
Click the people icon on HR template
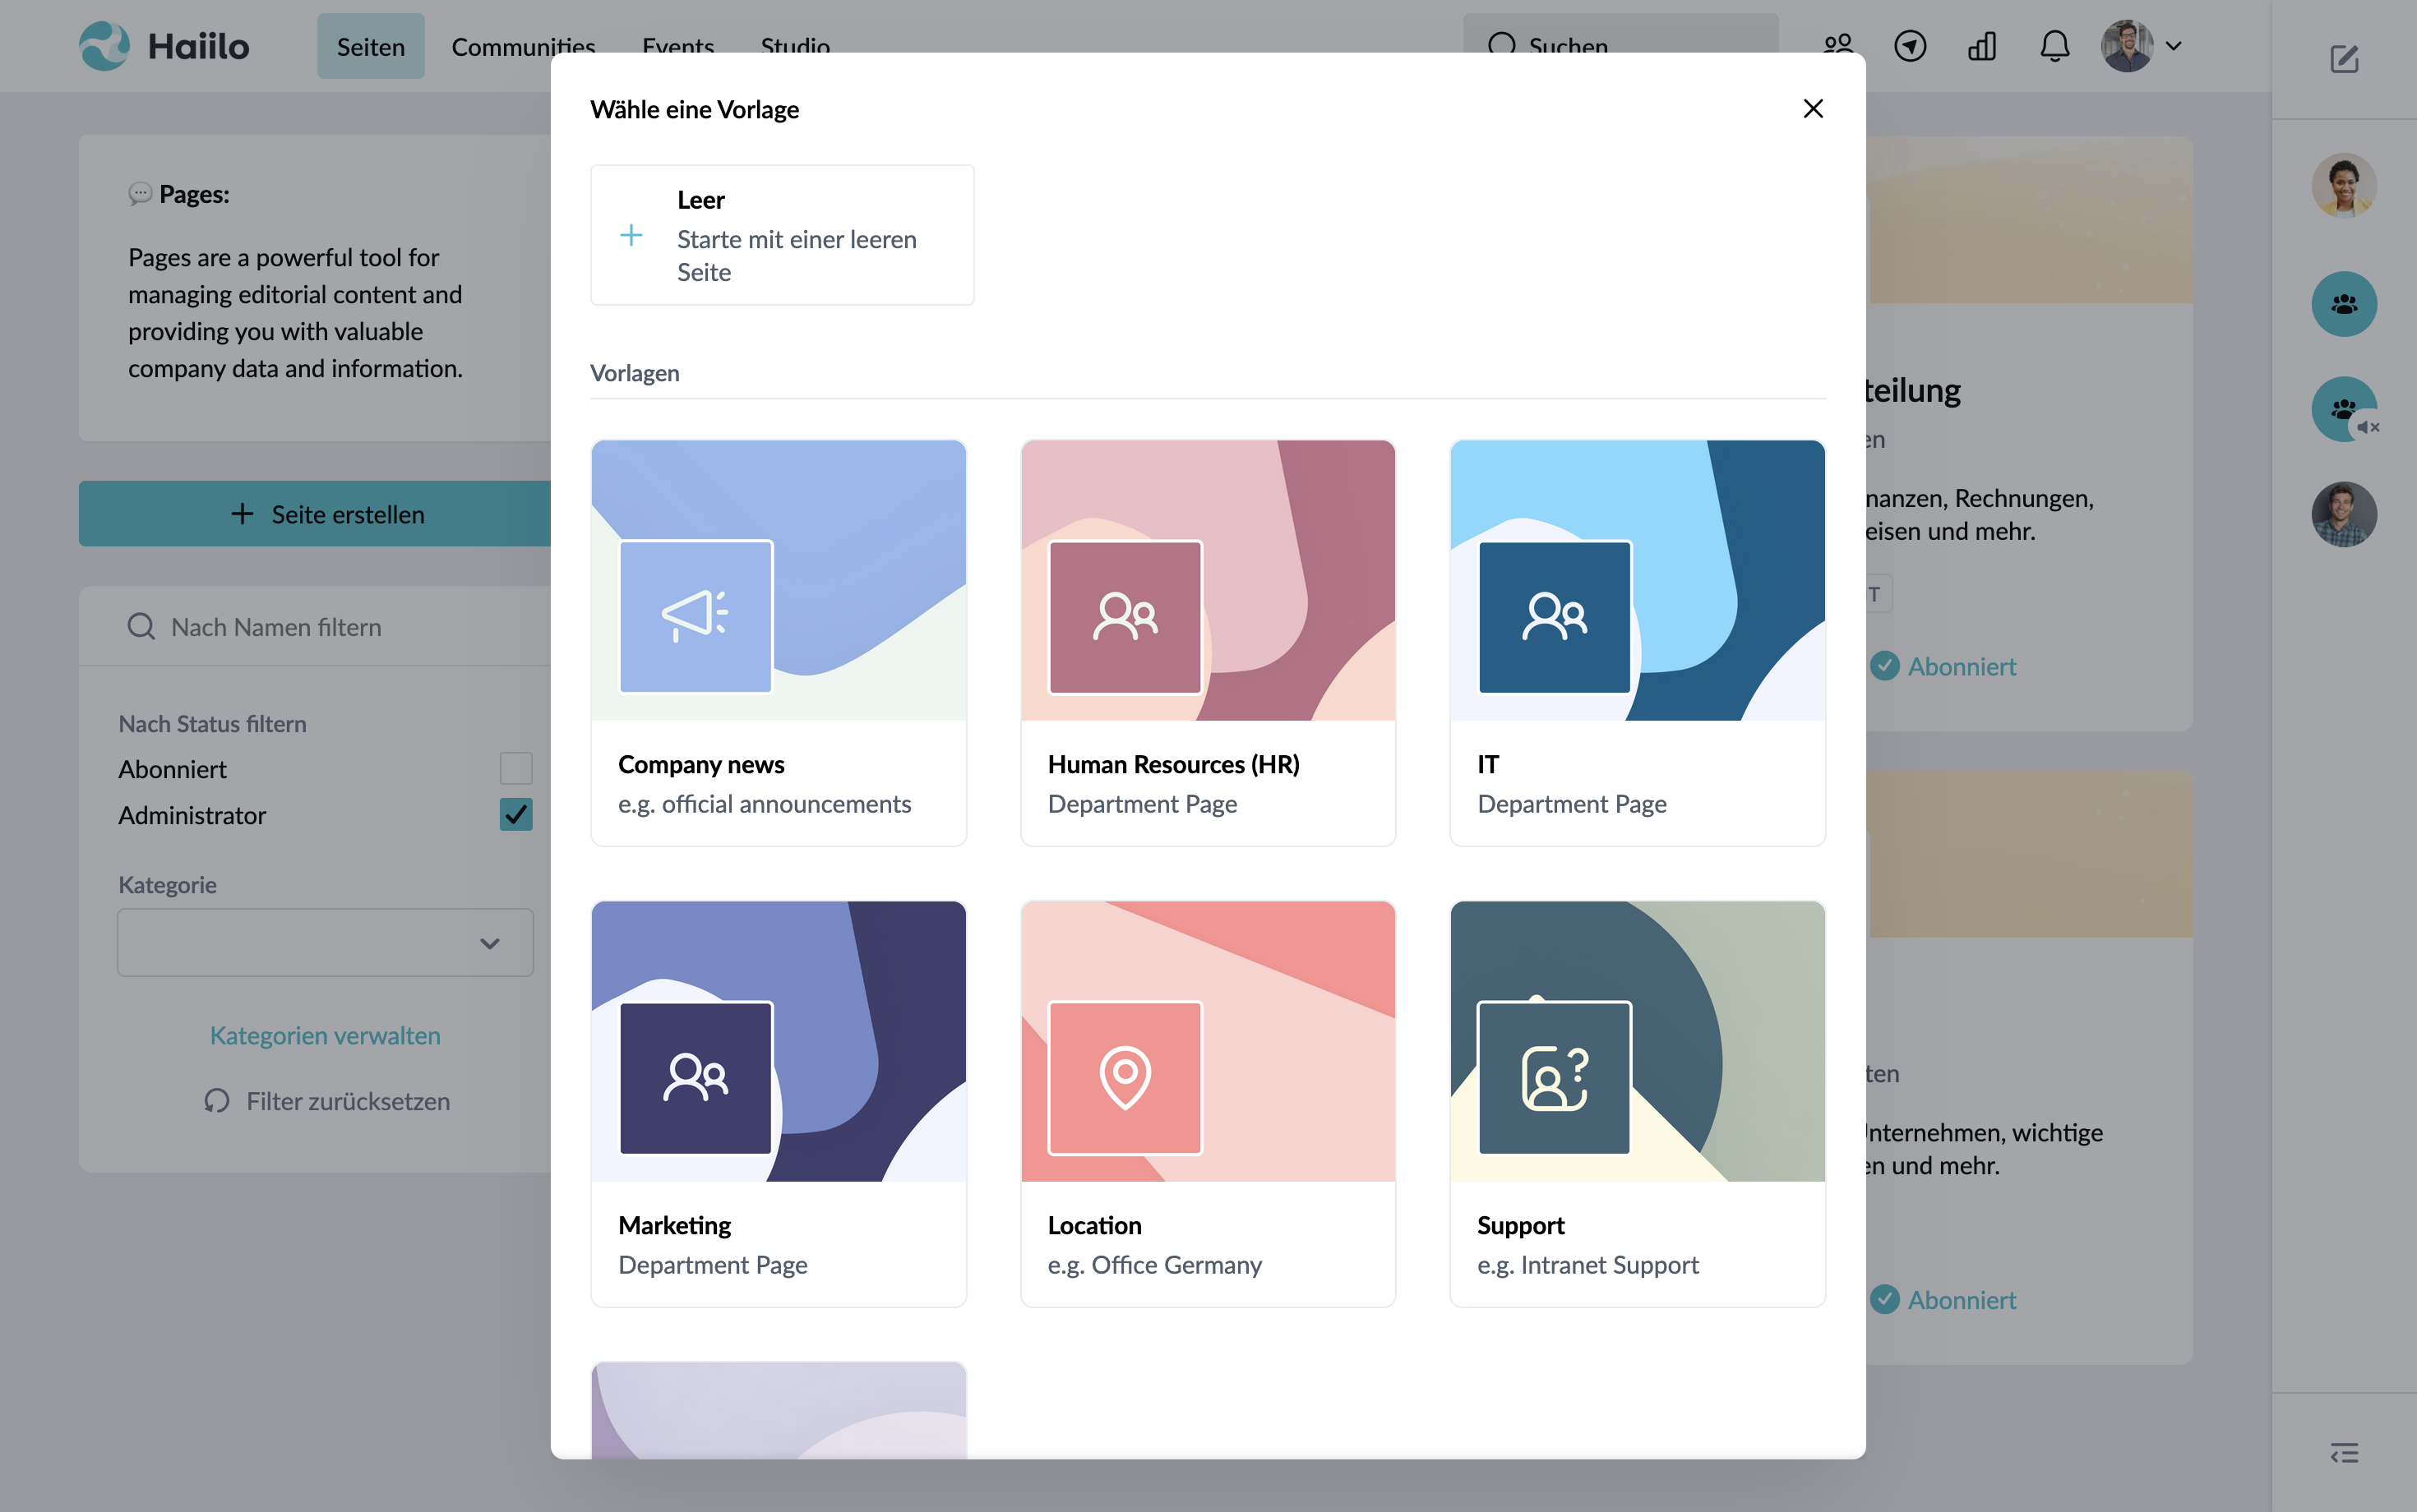[x=1125, y=615]
